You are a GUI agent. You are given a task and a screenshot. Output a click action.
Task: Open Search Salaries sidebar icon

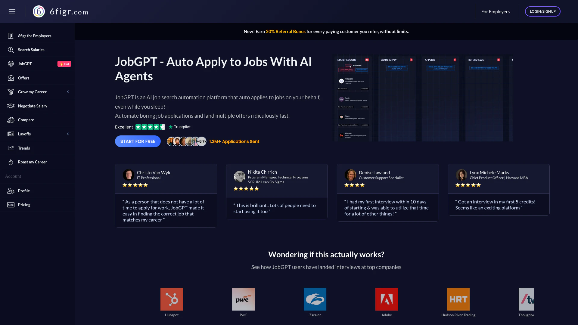(11, 50)
